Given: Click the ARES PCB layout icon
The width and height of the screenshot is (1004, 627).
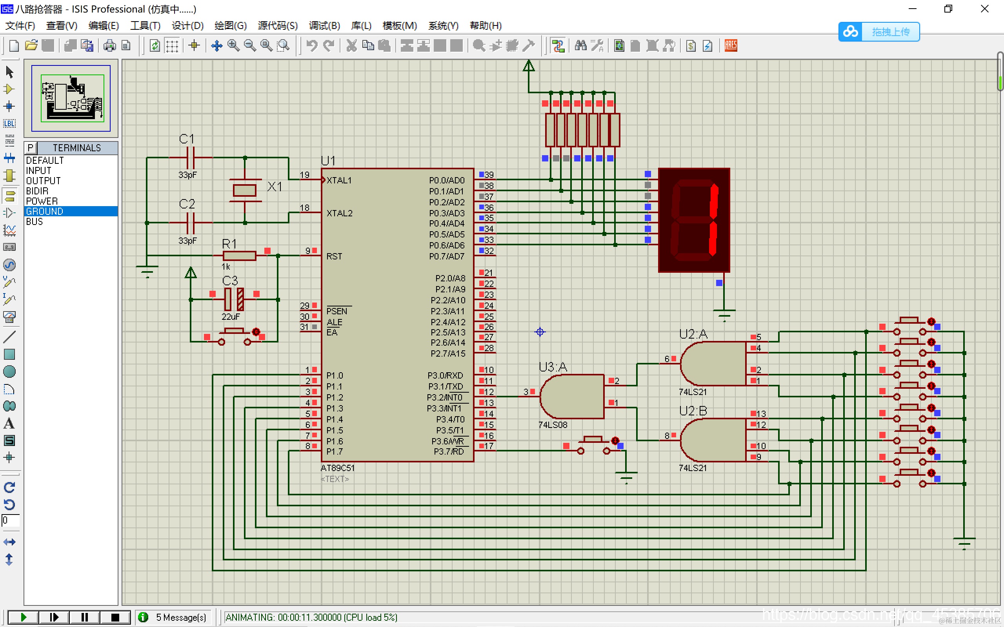Looking at the screenshot, I should (731, 45).
